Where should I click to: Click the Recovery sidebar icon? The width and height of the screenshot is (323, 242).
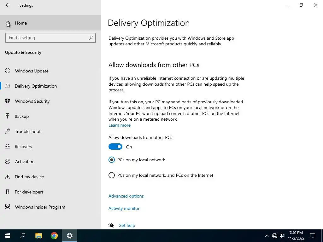point(8,146)
